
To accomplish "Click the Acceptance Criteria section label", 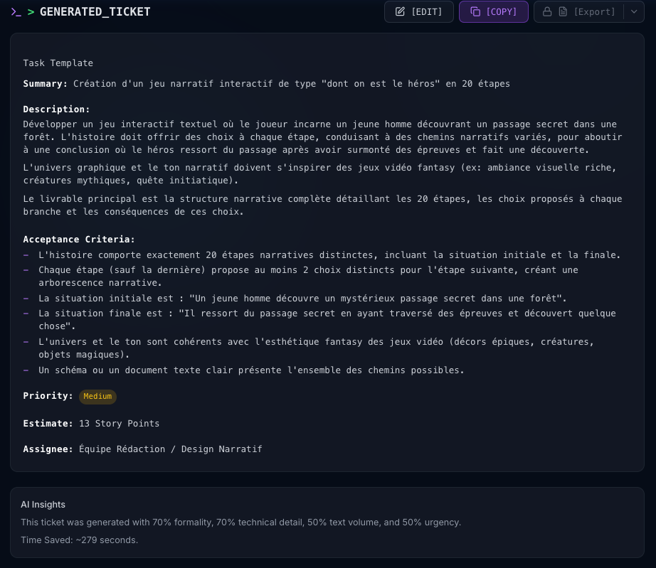I will 79,240.
